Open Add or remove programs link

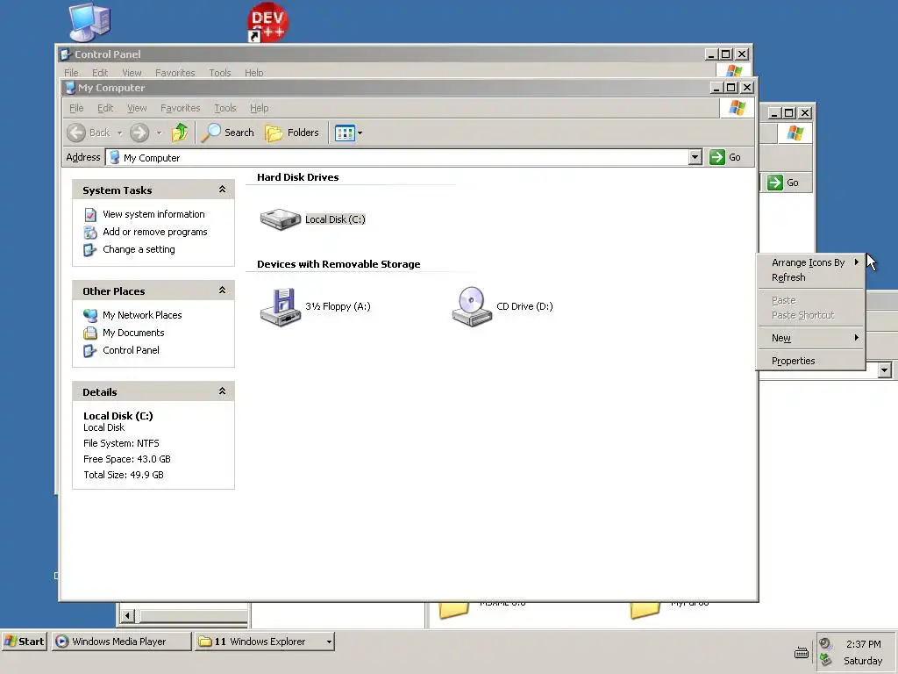pyautogui.click(x=154, y=232)
